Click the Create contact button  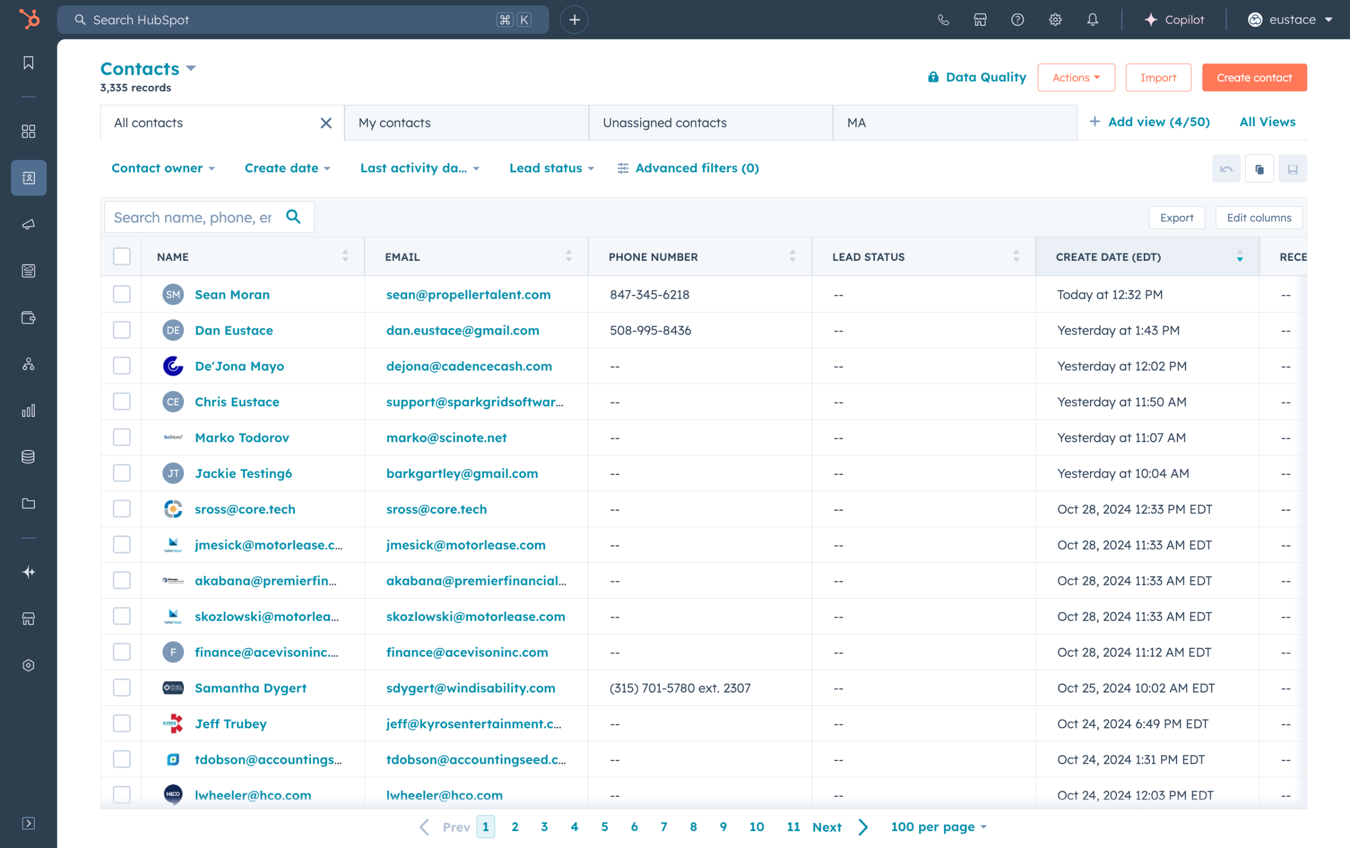(1253, 78)
